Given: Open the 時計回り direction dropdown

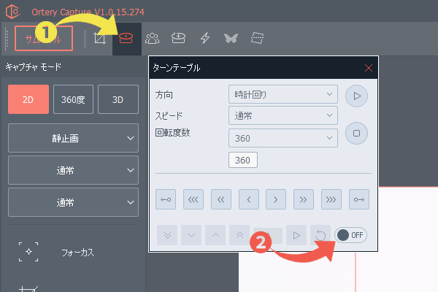Looking at the screenshot, I should pyautogui.click(x=283, y=95).
